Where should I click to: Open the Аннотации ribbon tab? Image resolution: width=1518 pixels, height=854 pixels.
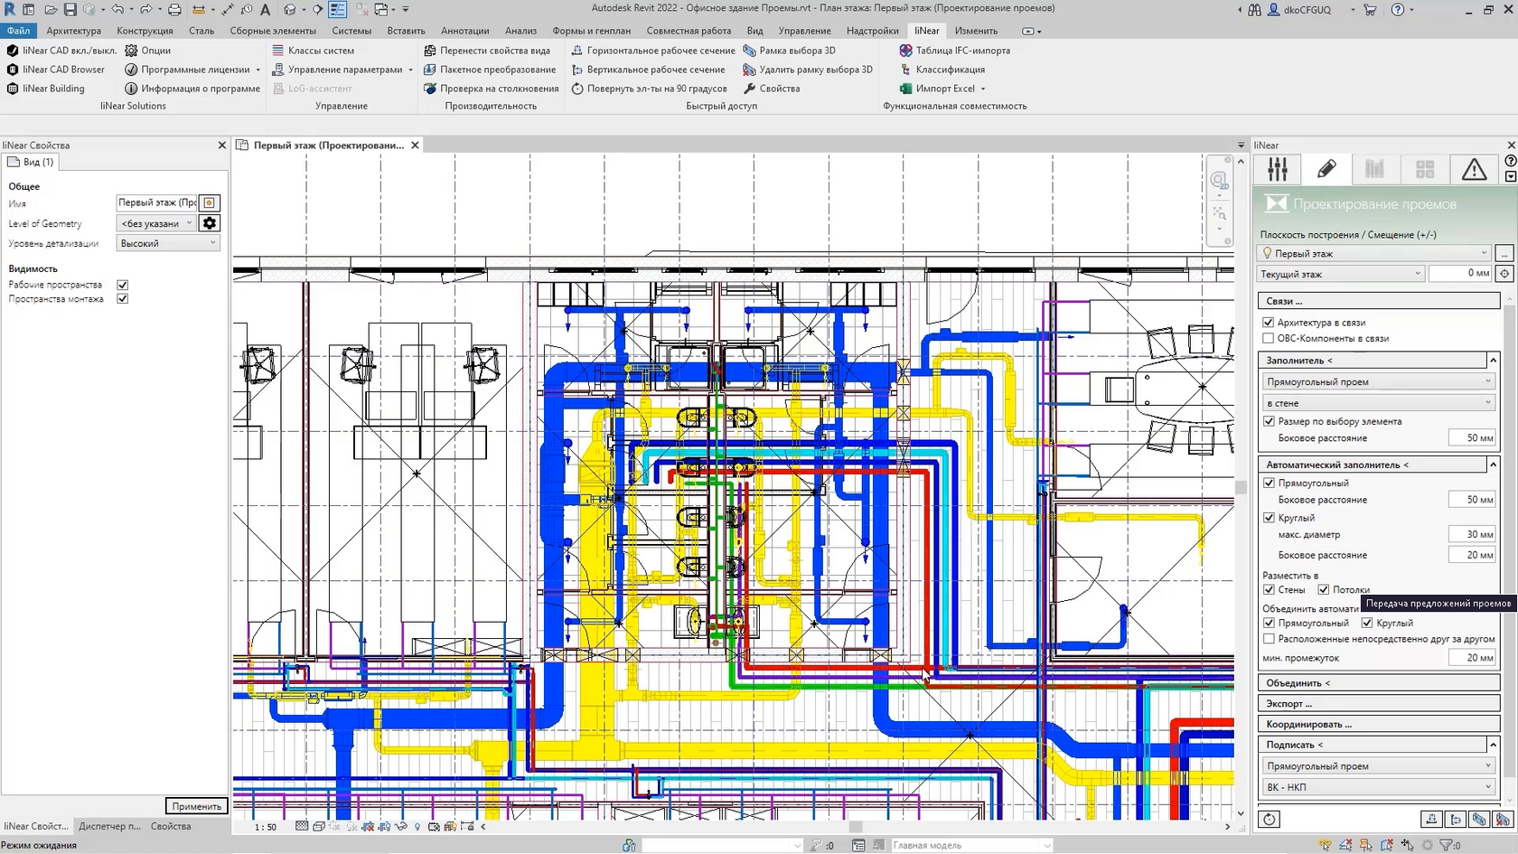(464, 31)
